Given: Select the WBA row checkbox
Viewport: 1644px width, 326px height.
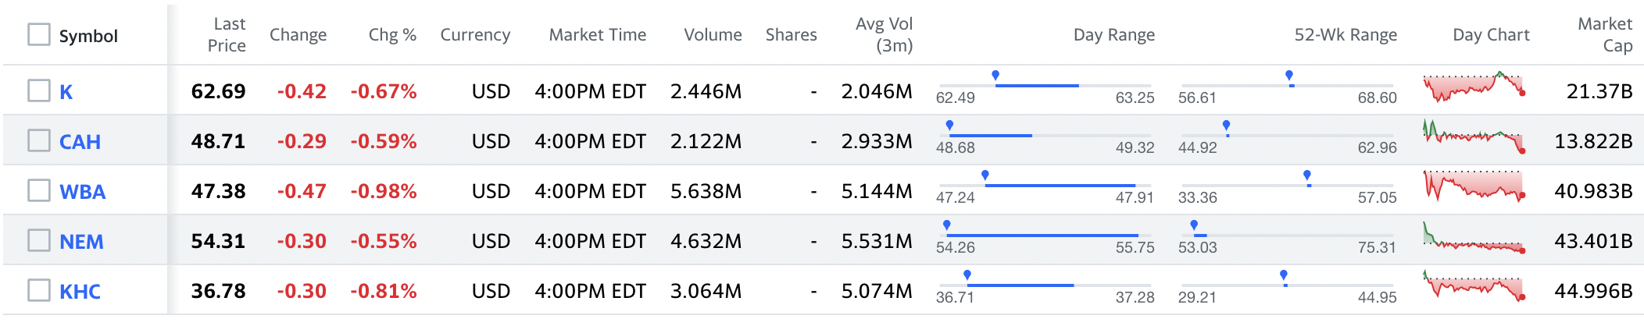Looking at the screenshot, I should (39, 191).
